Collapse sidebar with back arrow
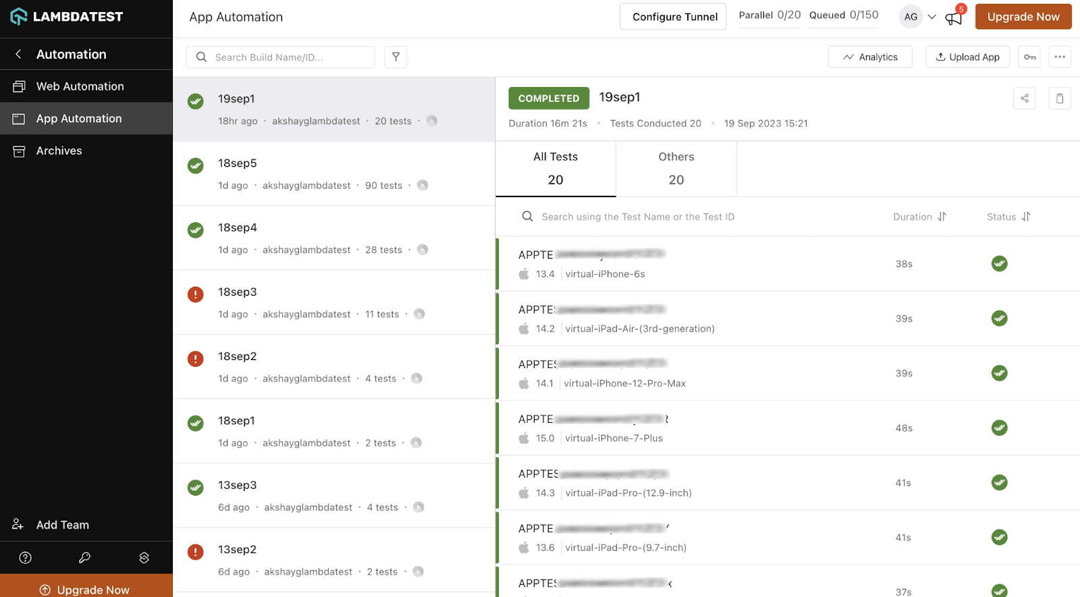This screenshot has height=597, width=1080. [x=18, y=54]
